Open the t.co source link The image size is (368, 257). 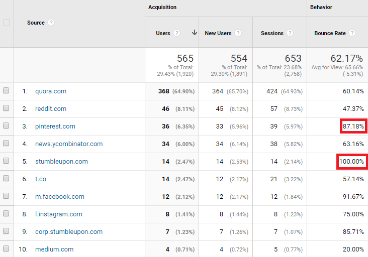tap(41, 179)
